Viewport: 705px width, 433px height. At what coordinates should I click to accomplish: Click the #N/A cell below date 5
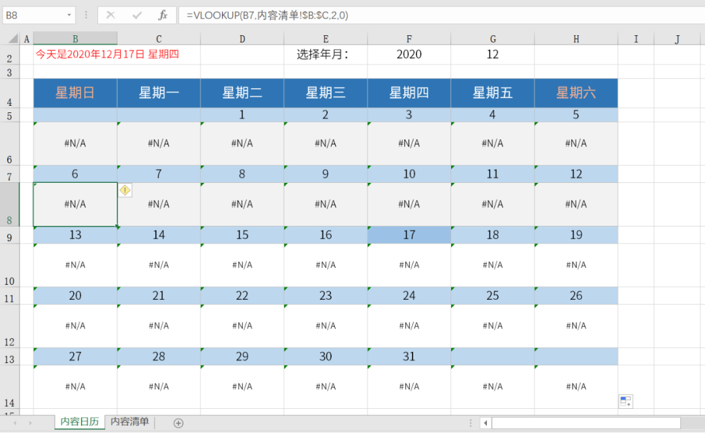pyautogui.click(x=576, y=144)
